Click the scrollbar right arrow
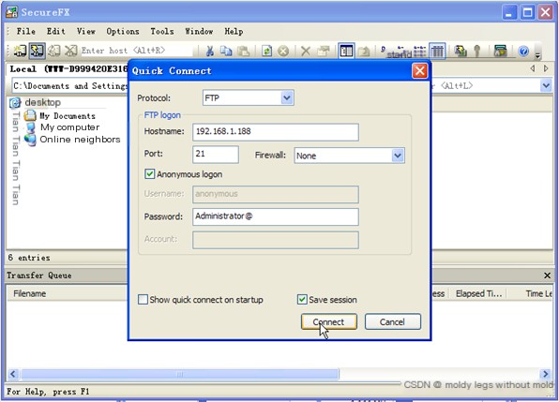 click(545, 374)
